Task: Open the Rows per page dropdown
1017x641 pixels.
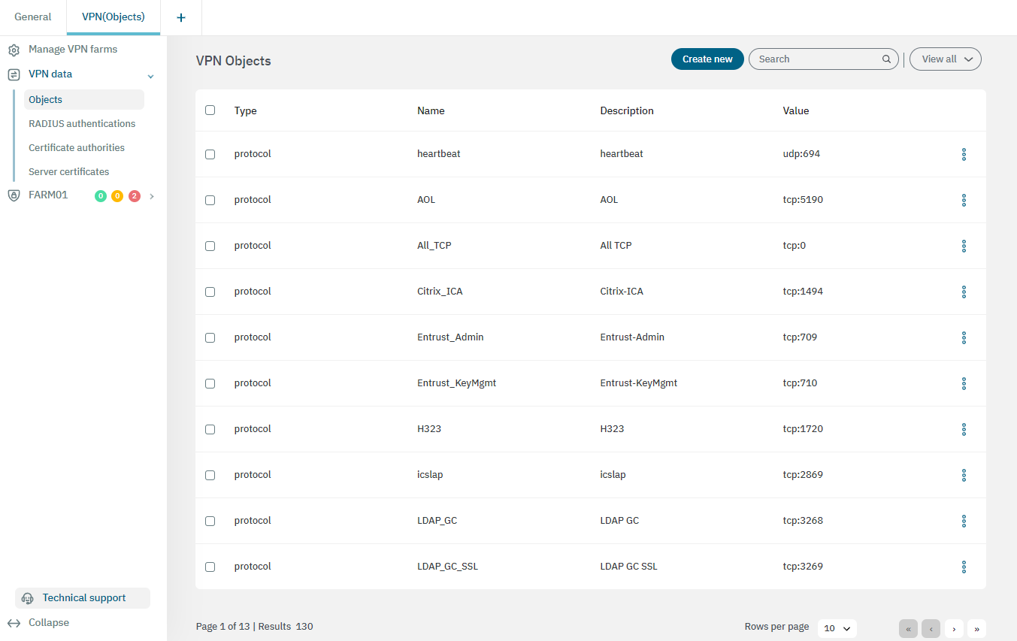Action: 837,628
